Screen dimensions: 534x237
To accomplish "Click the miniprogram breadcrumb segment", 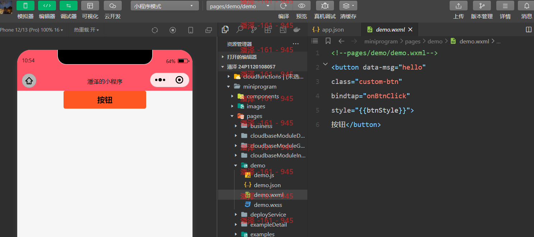I will tap(381, 41).
